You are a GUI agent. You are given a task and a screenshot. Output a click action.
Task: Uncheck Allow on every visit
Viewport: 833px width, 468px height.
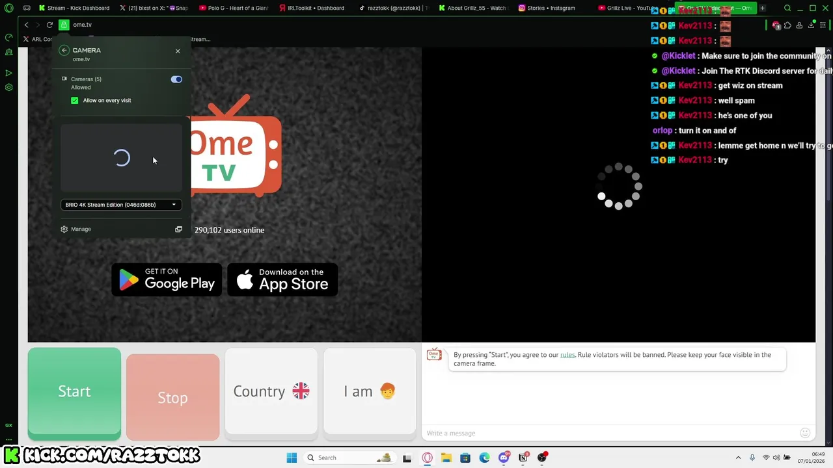pos(75,100)
